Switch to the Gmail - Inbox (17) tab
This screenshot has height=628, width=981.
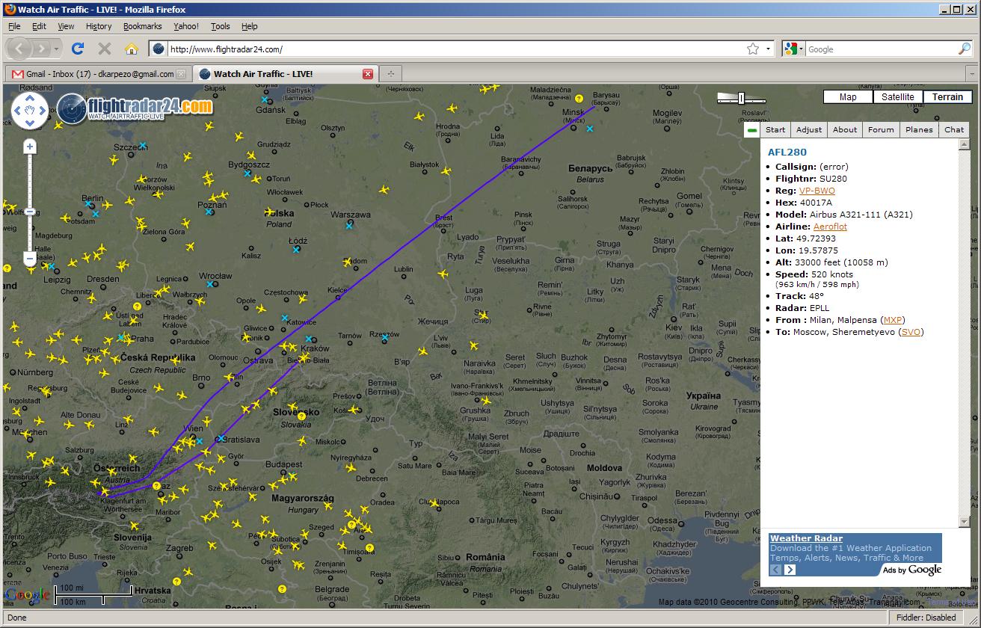click(x=98, y=74)
